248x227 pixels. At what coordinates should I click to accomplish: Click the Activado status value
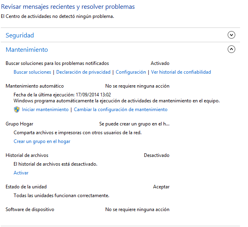160,63
